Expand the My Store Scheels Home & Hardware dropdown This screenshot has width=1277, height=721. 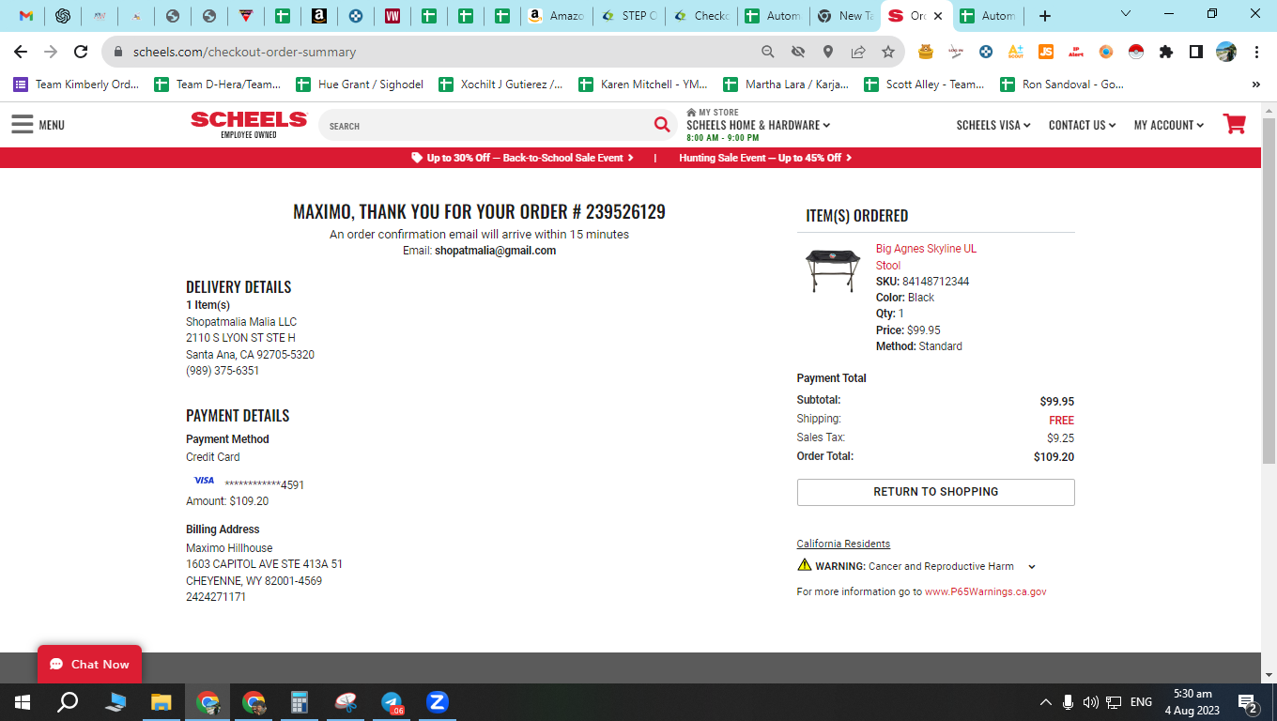click(x=758, y=125)
